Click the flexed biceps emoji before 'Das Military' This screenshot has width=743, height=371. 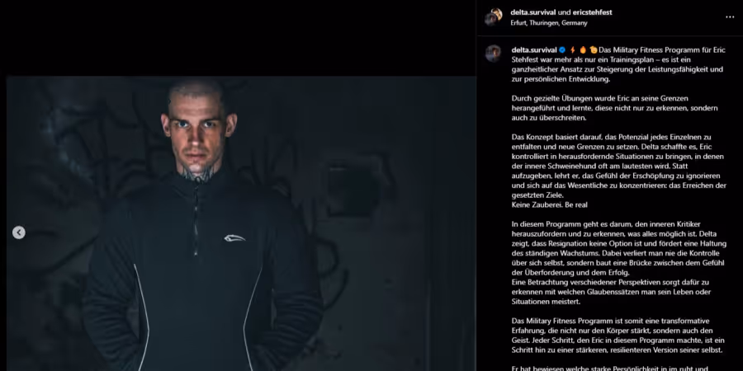(594, 49)
